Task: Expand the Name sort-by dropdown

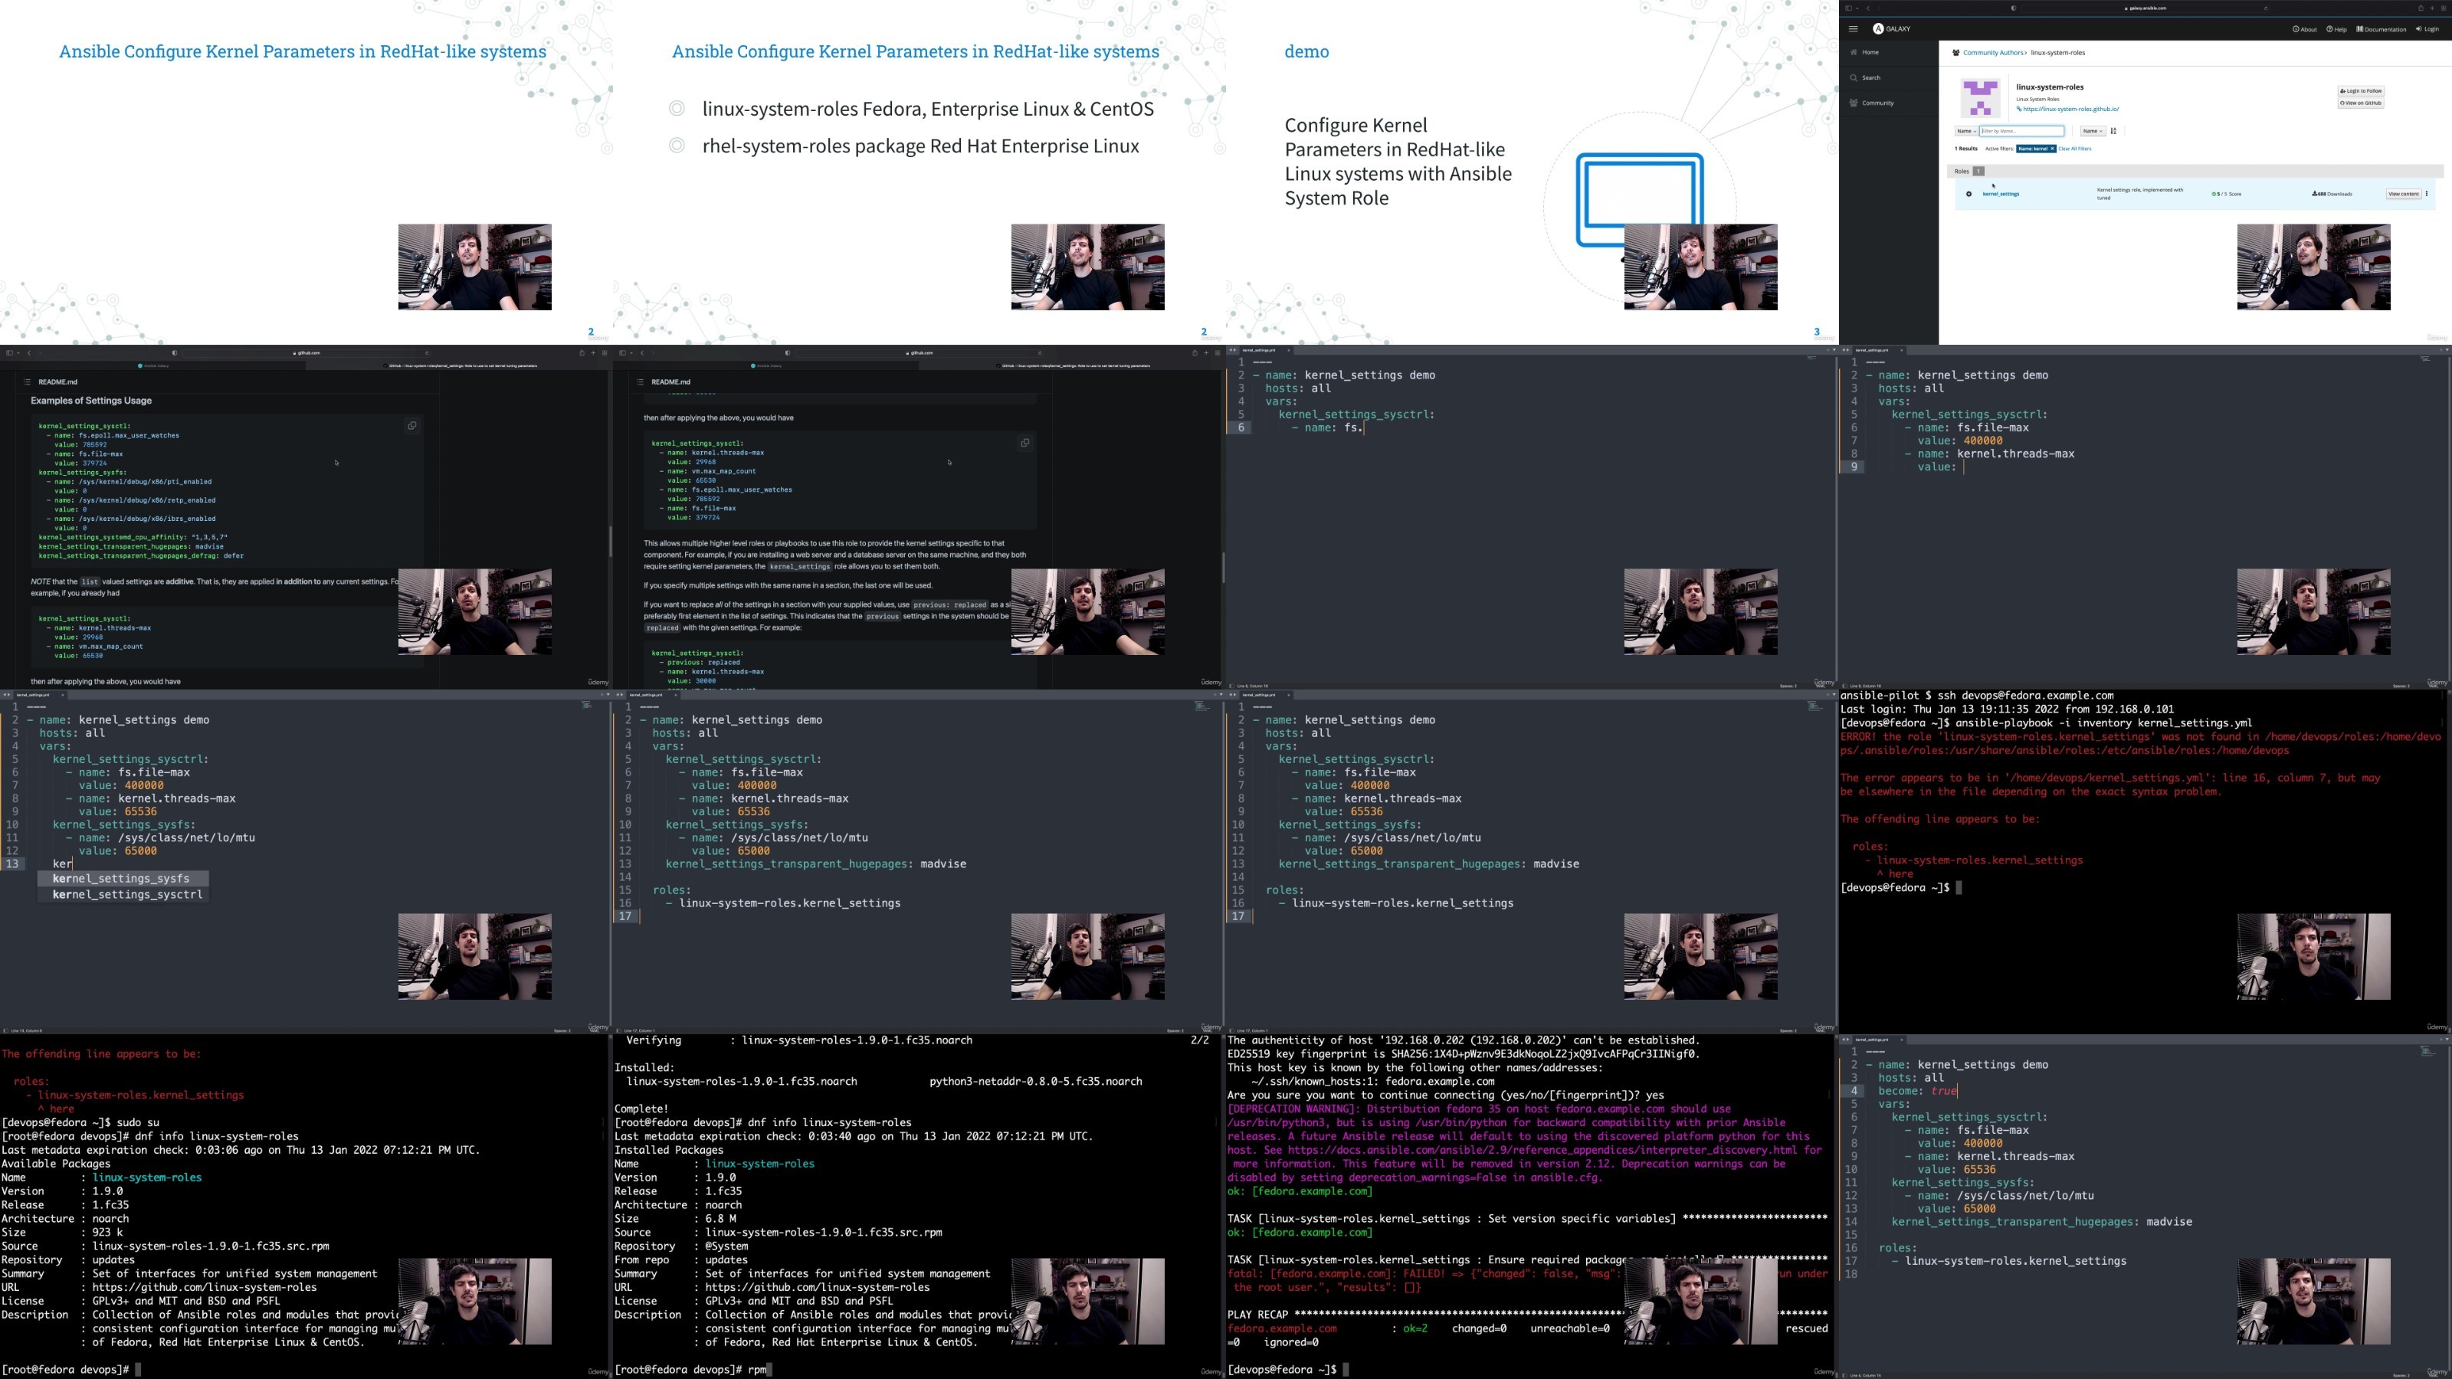Action: point(2092,131)
